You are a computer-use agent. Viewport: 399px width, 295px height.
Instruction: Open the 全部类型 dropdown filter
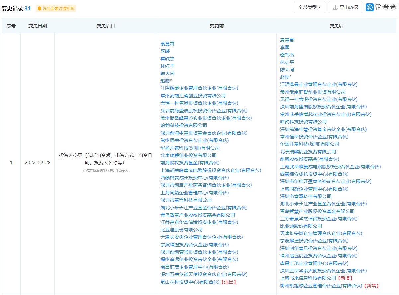coord(309,7)
